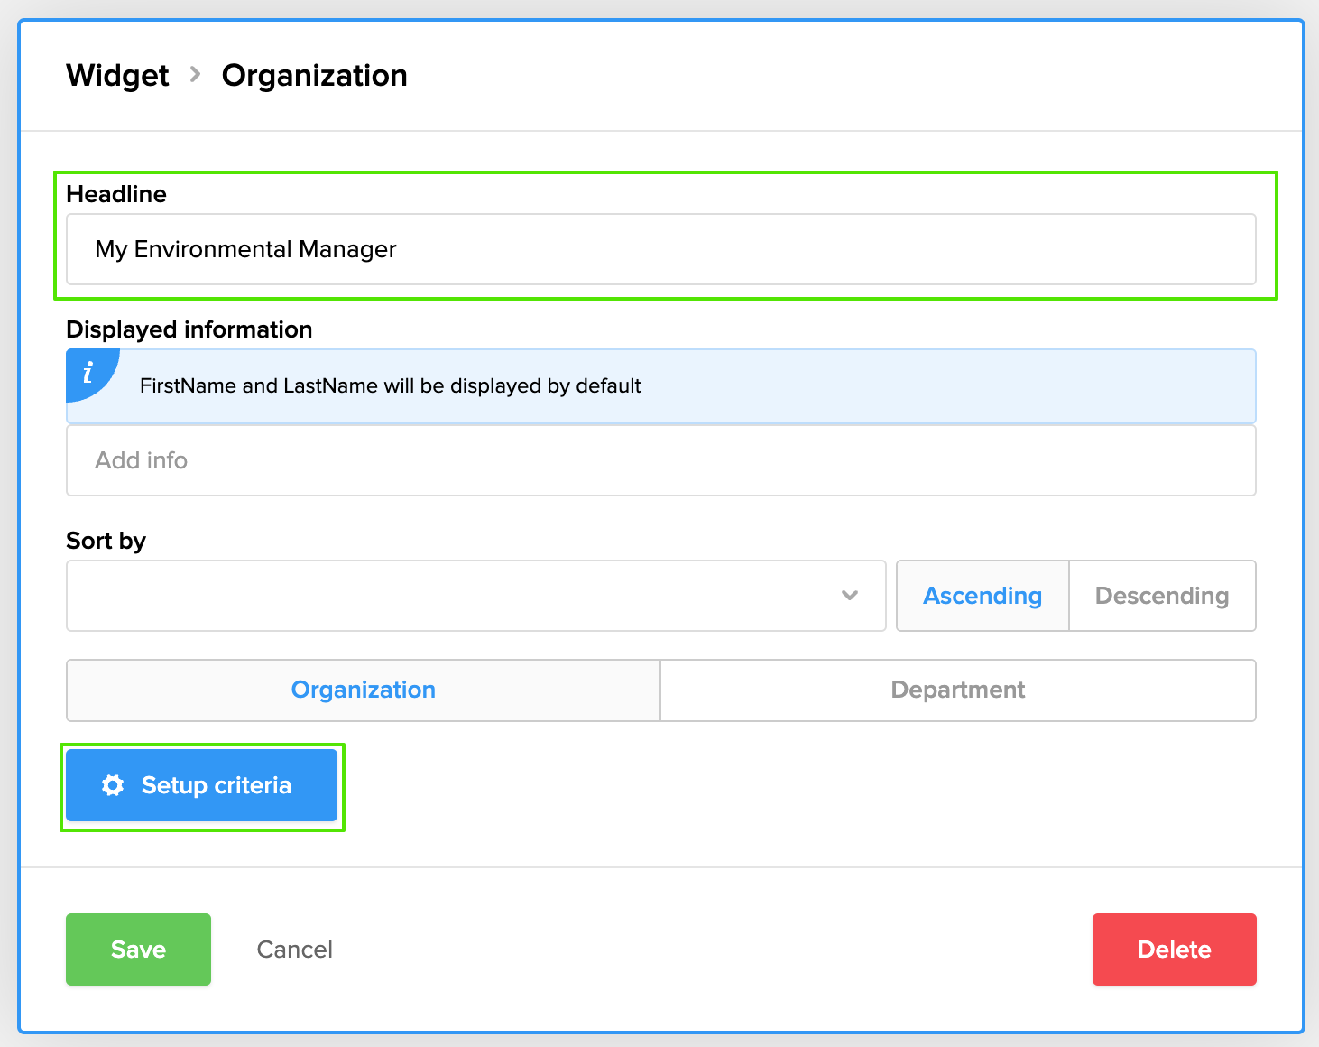Cancel editing the widget
Image resolution: width=1319 pixels, height=1047 pixels.
[x=294, y=950]
